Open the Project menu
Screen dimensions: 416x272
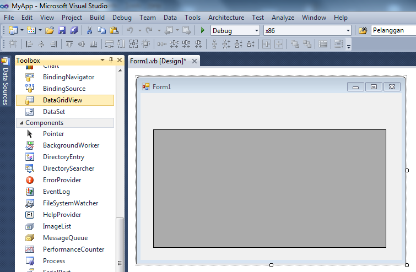click(x=72, y=18)
